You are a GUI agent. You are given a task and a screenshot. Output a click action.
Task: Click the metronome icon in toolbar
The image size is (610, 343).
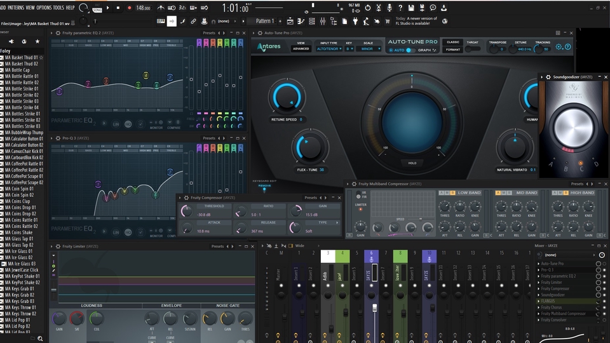(x=161, y=8)
